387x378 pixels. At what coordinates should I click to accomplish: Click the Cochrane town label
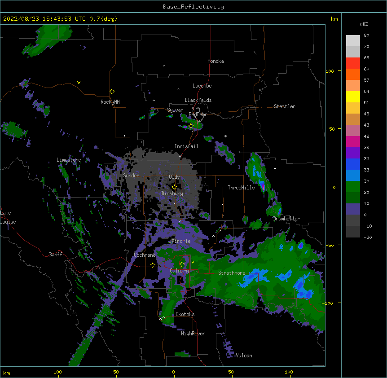tap(145, 255)
